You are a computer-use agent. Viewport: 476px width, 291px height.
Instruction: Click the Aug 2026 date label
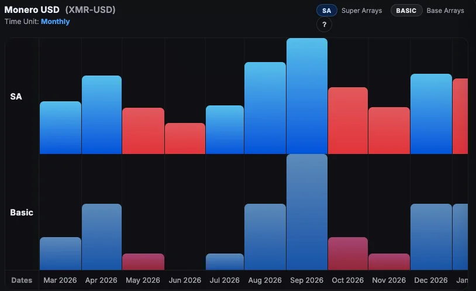click(265, 280)
